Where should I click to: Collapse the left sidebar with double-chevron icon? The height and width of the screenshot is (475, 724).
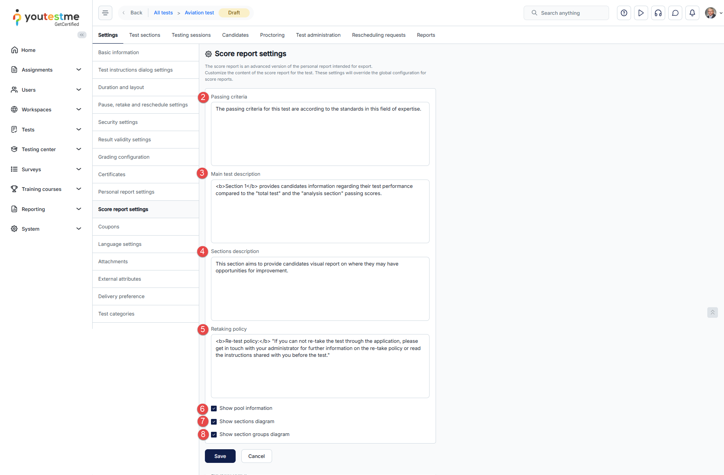pyautogui.click(x=82, y=35)
